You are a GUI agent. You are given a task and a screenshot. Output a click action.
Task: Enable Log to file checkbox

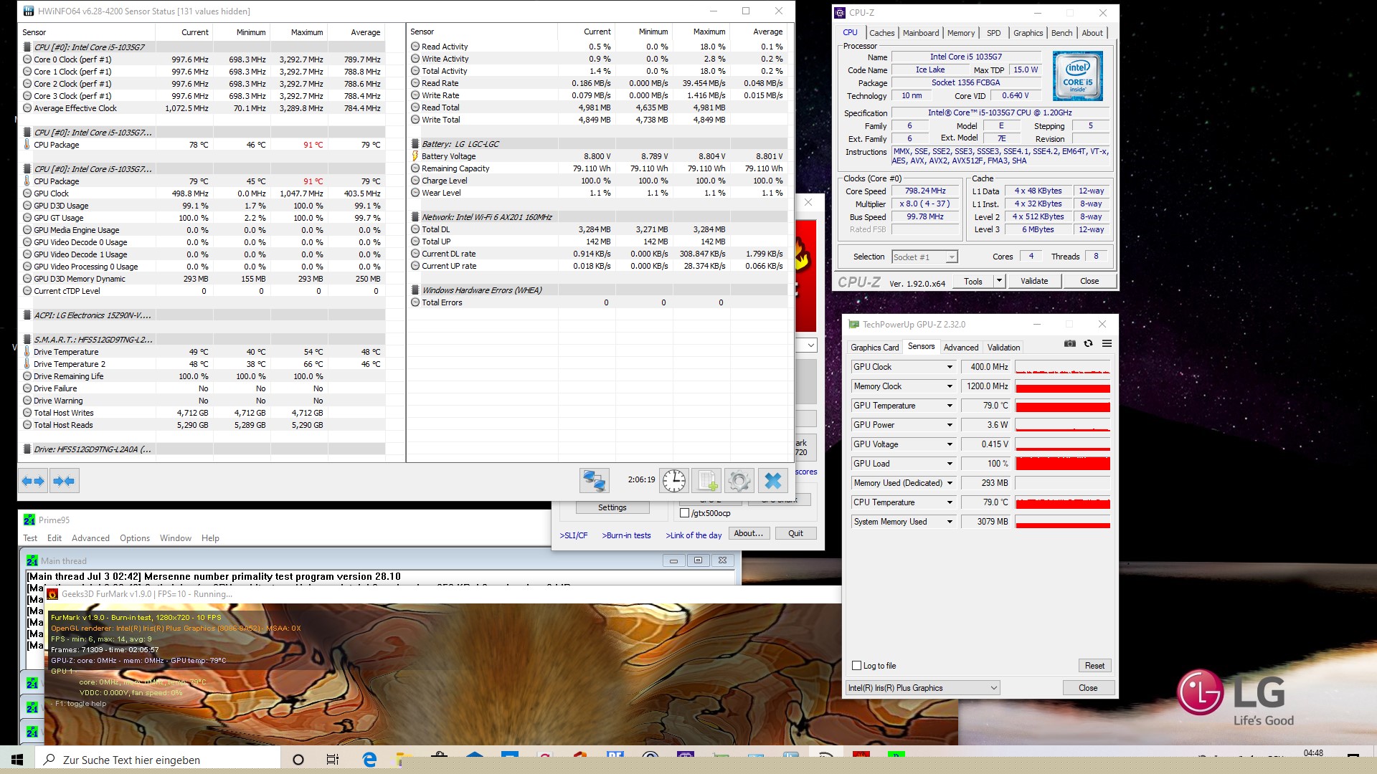pyautogui.click(x=856, y=666)
